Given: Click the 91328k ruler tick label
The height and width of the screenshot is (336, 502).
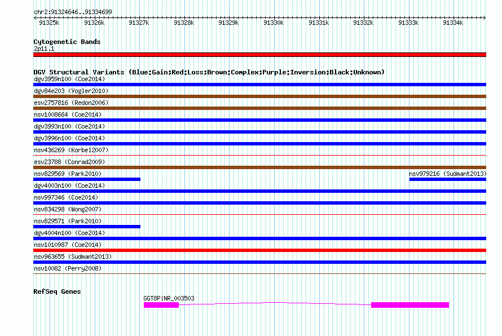Looking at the screenshot, I should coord(184,23).
